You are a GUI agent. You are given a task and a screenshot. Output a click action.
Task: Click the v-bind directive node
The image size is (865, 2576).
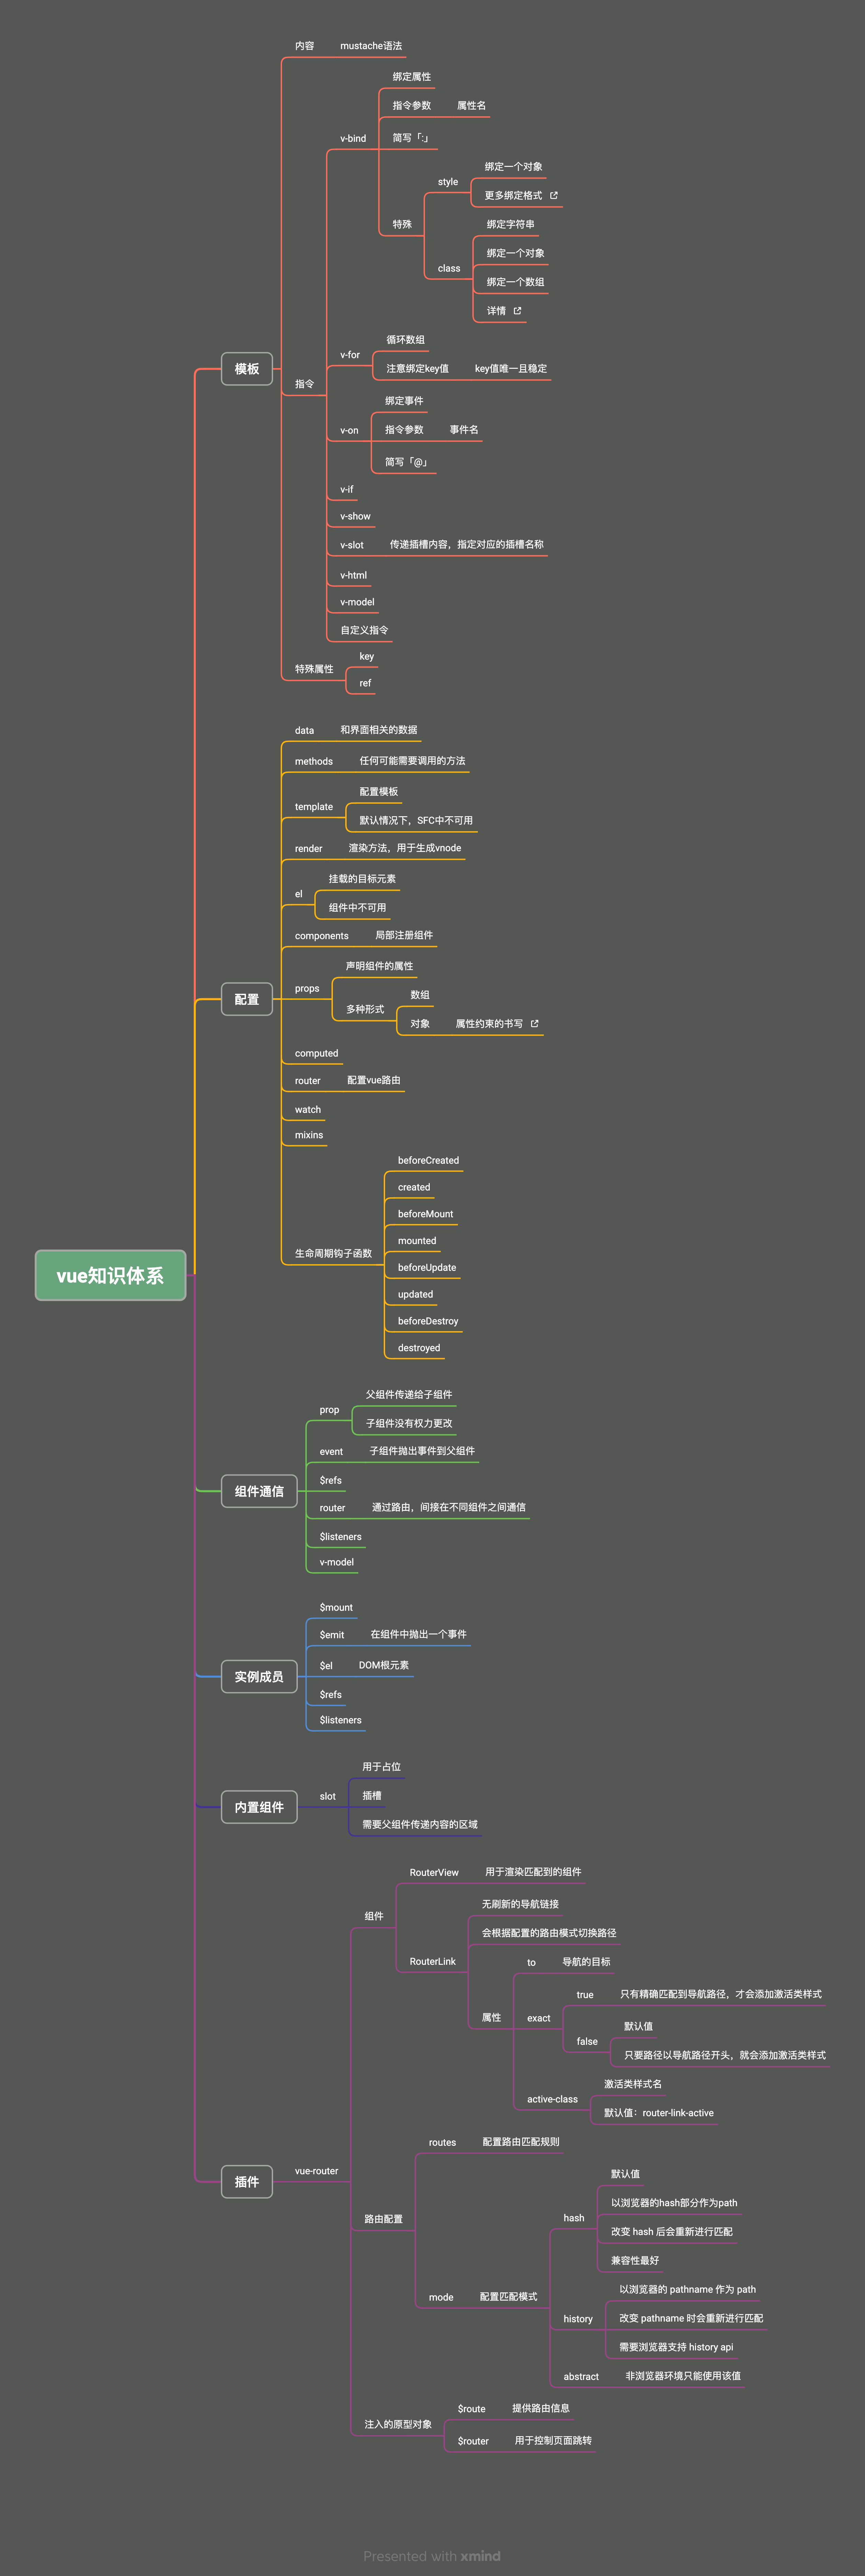(353, 139)
